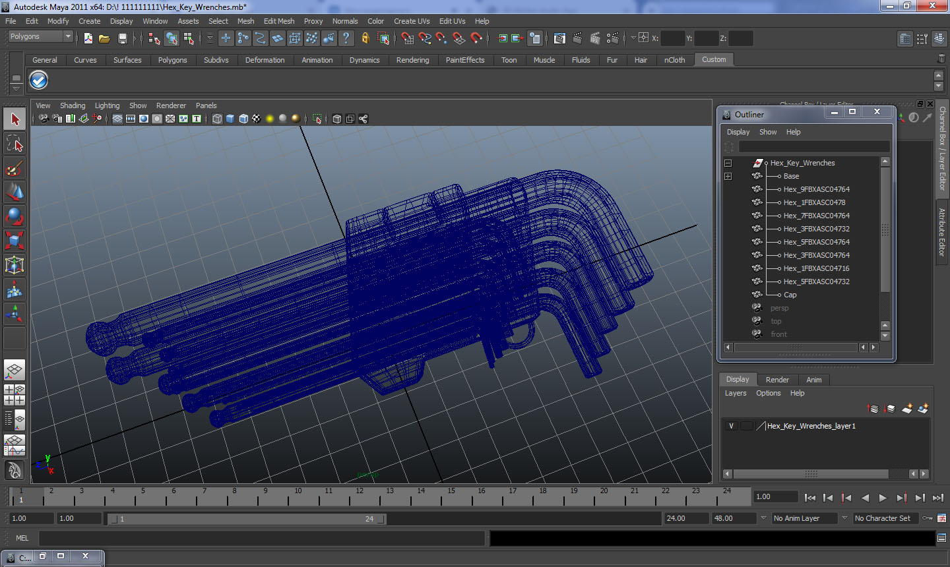Open the shelf tab selector at left

[x=16, y=78]
